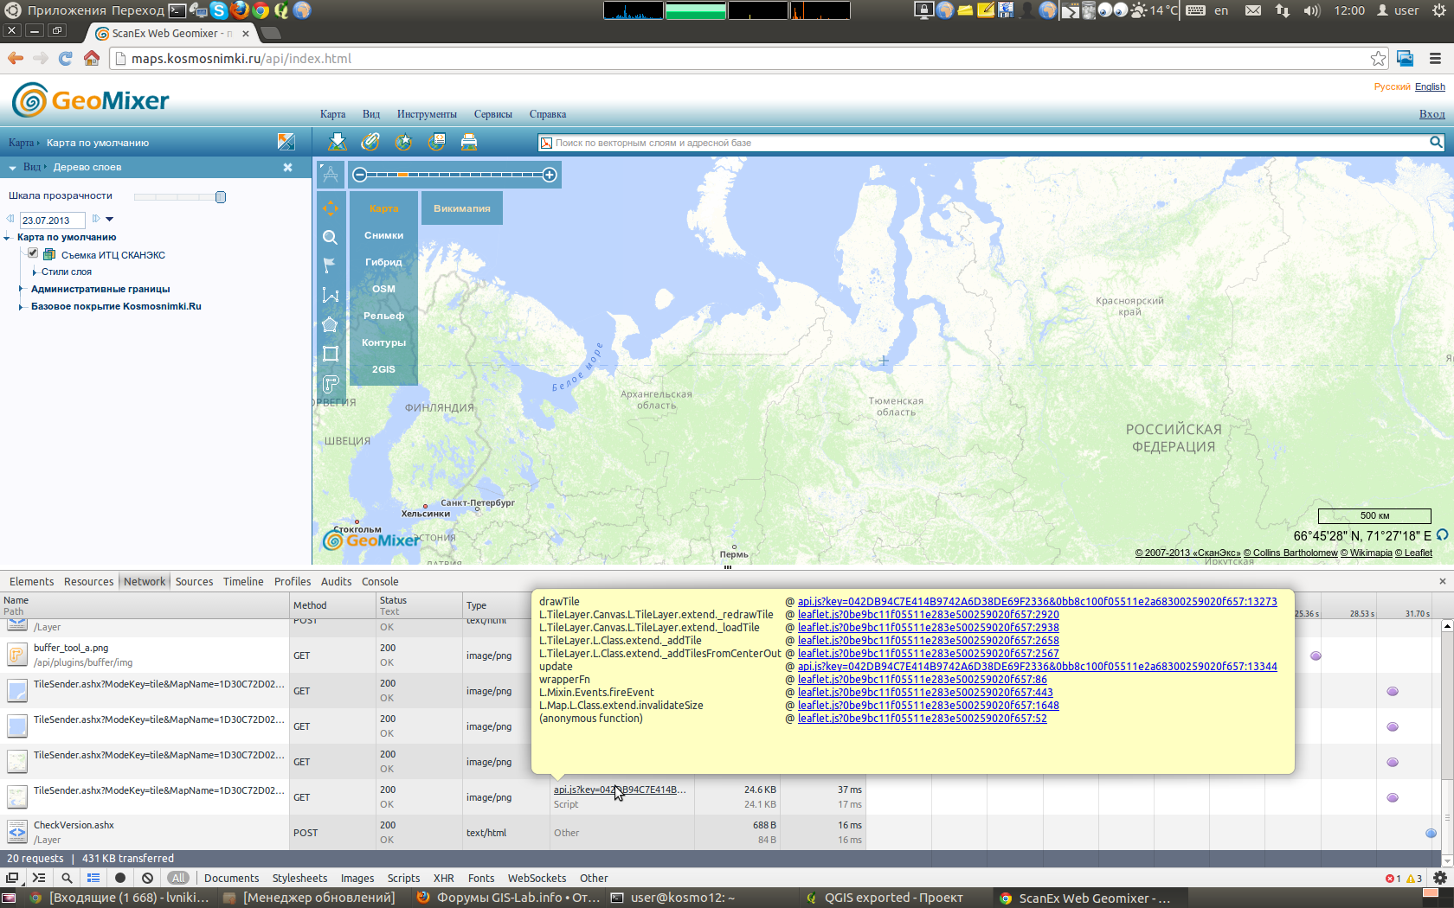Click the clear network log icon
The image size is (1454, 908).
pyautogui.click(x=148, y=878)
